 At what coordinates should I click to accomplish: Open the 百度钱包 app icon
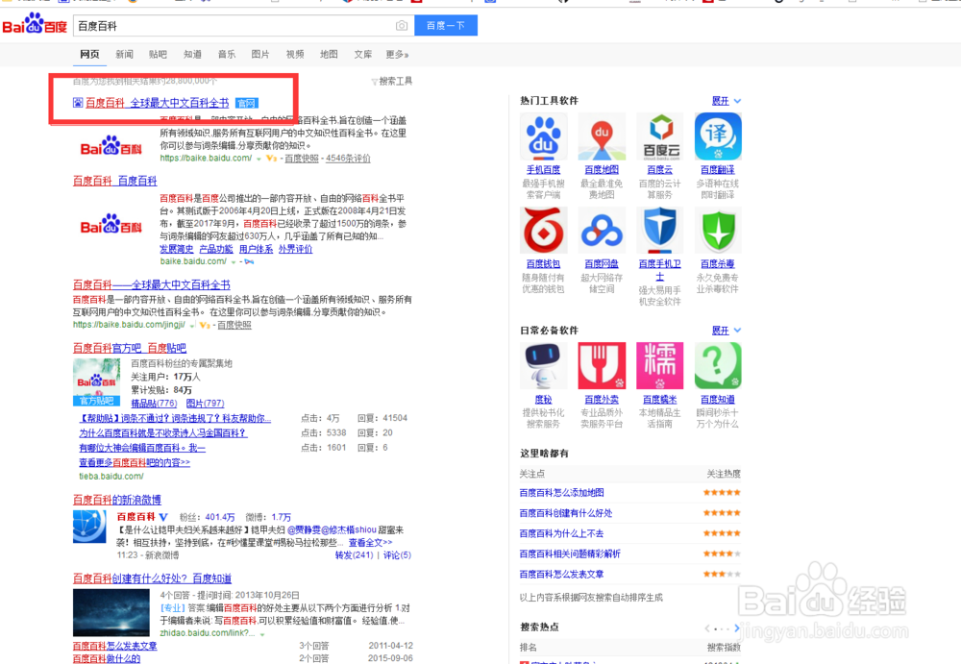point(543,230)
